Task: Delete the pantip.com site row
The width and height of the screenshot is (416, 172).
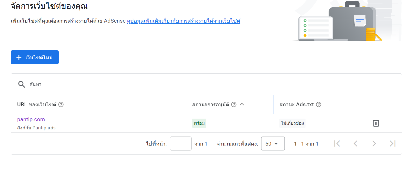Action: pos(376,123)
